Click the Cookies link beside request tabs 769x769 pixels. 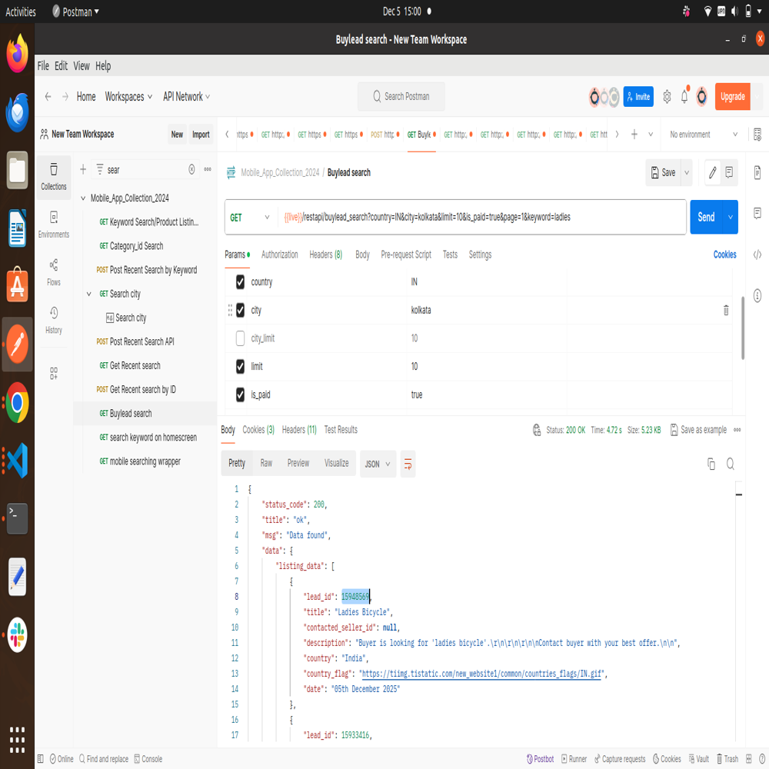(724, 255)
